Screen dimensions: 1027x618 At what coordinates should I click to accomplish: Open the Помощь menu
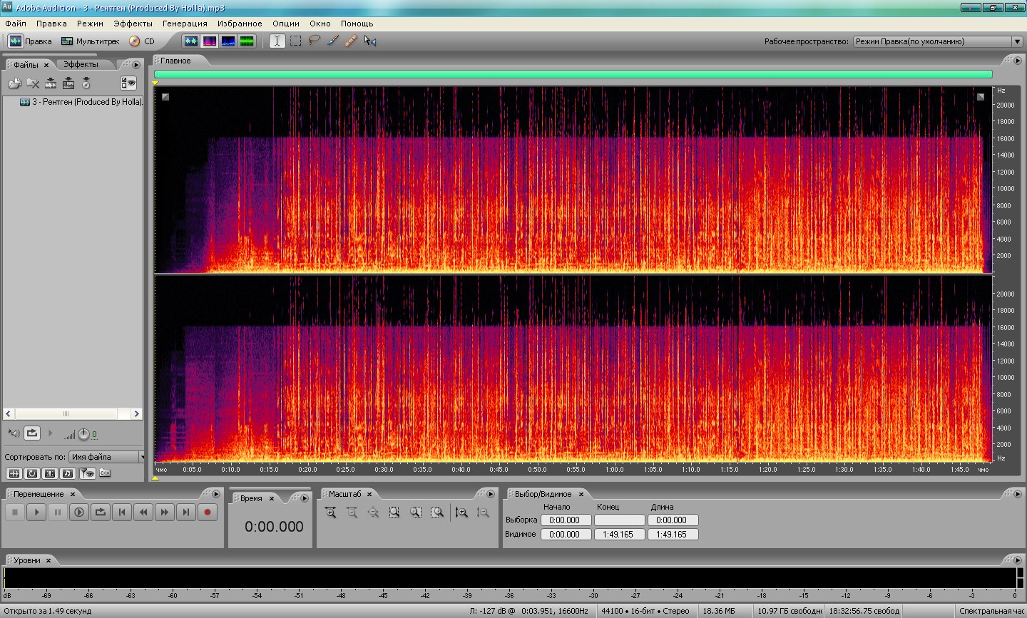point(357,24)
